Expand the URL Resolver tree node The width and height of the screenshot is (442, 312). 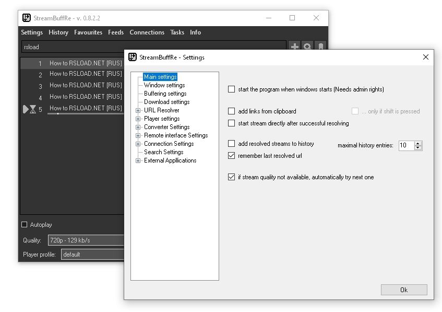[138, 110]
